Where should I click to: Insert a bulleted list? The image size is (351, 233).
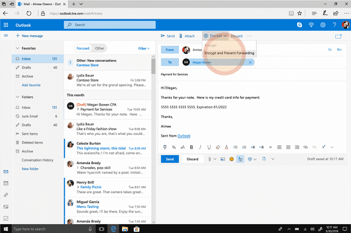(x=235, y=147)
